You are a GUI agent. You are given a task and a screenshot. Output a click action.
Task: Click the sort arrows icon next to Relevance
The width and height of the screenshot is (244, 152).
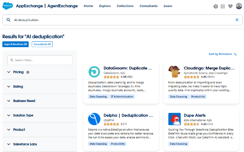coord(235,54)
